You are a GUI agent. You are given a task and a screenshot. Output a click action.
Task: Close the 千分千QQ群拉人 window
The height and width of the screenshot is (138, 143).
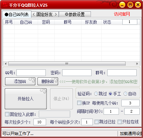click(x=138, y=5)
